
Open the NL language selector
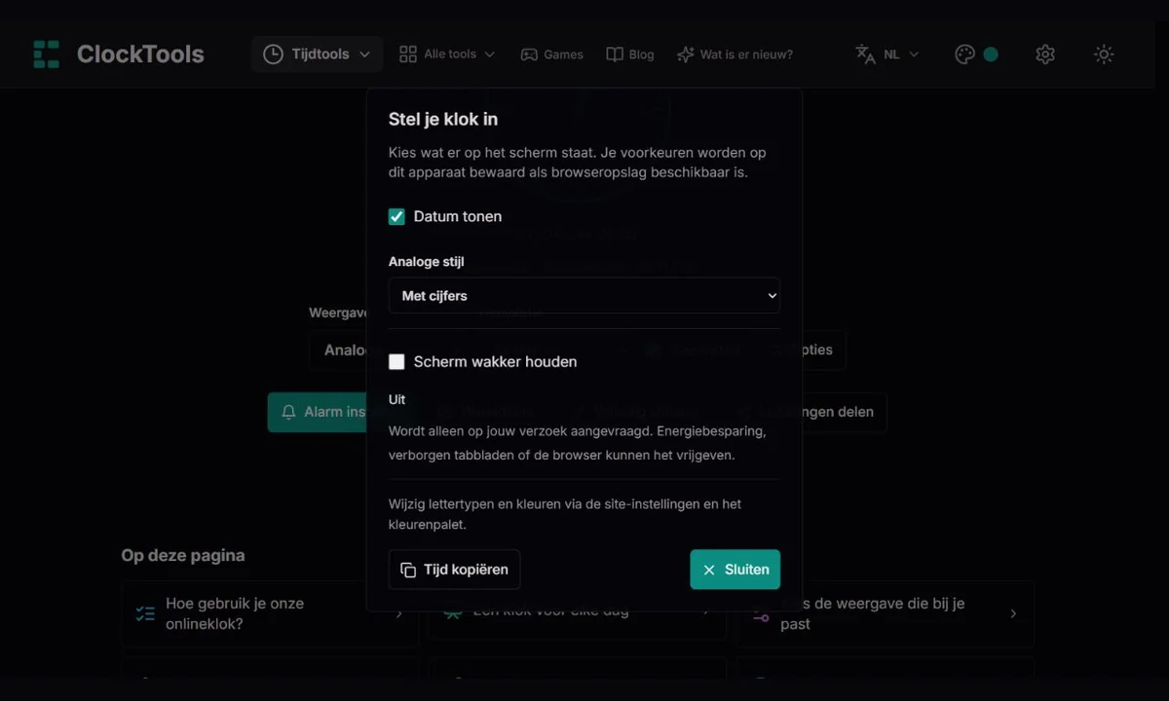[887, 55]
